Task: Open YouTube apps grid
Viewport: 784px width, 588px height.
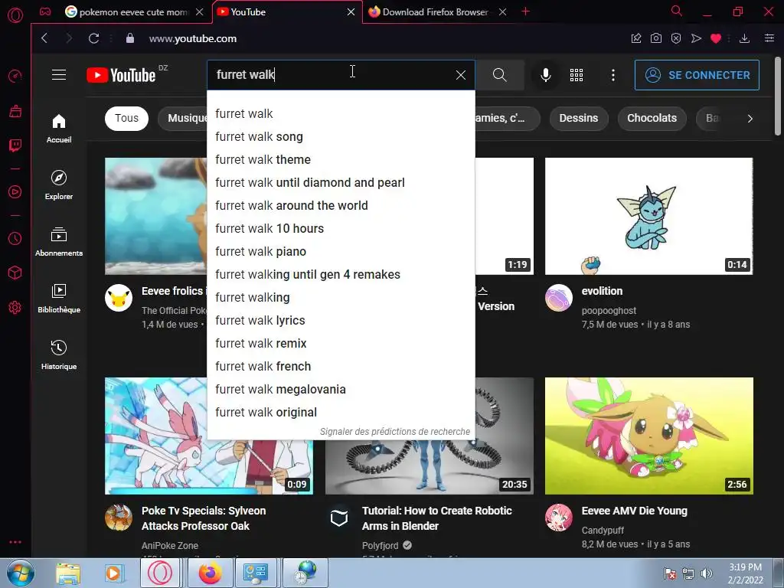Action: [x=577, y=75]
